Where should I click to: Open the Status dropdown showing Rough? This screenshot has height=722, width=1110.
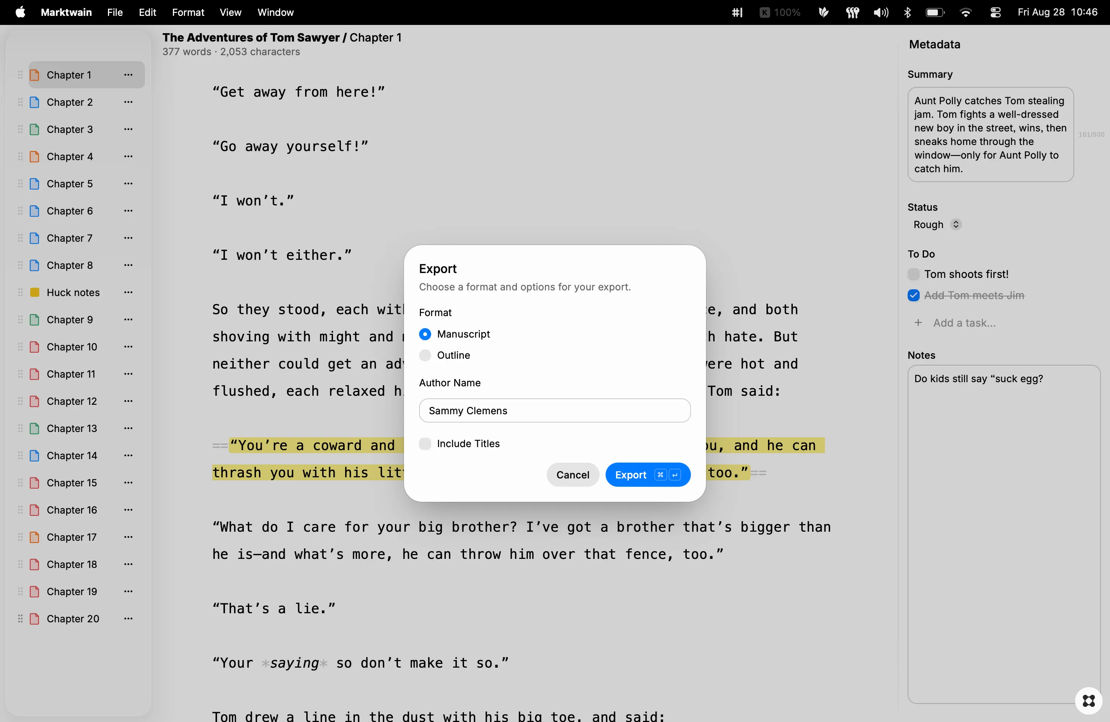tap(937, 225)
